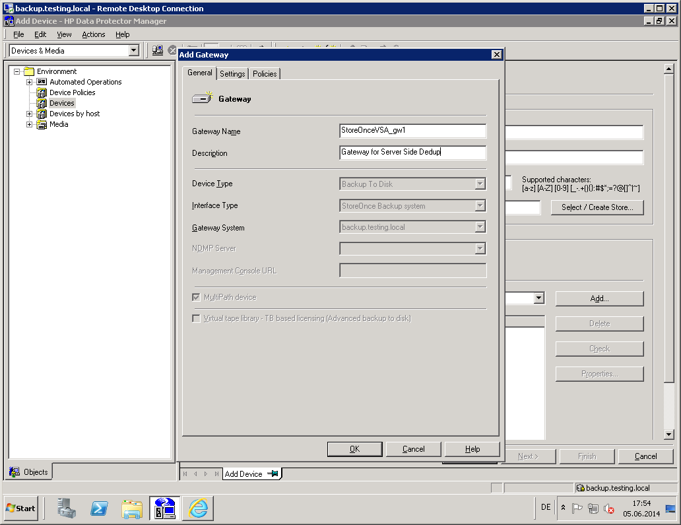Screen dimensions: 681x525
Task: Click the Action Center flag tray icon
Action: click(577, 508)
